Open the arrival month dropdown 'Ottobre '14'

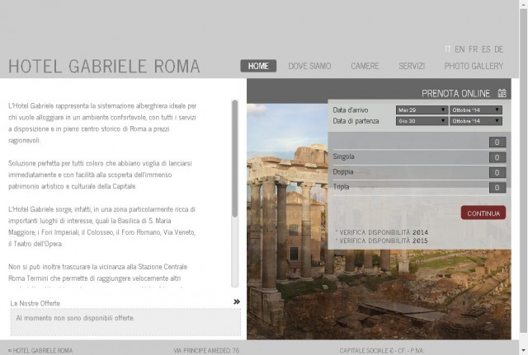pos(476,110)
